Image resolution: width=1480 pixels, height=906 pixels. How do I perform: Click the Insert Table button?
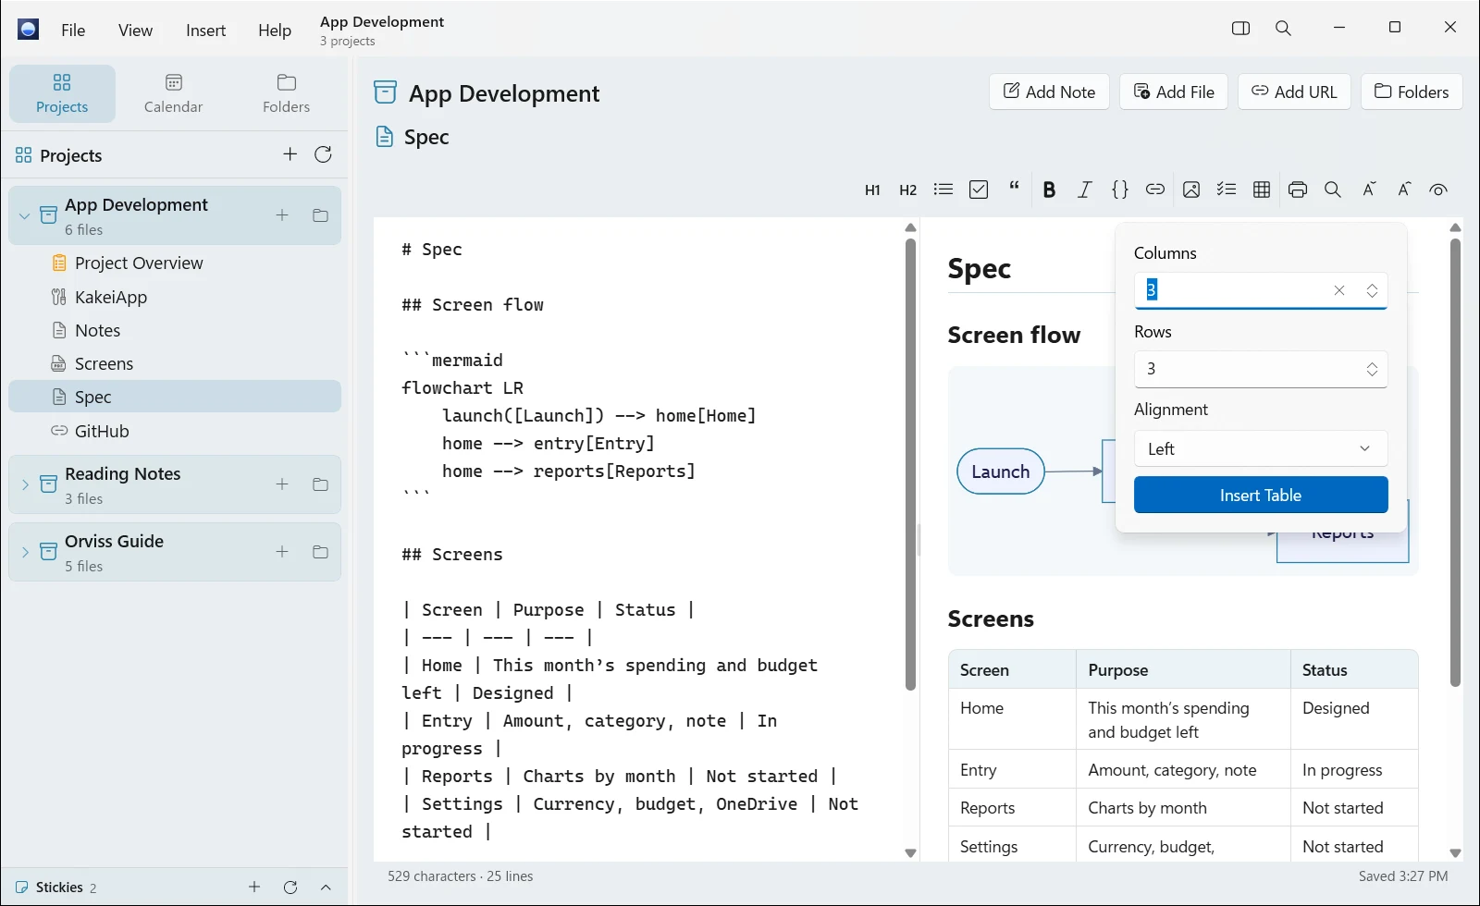pyautogui.click(x=1261, y=495)
